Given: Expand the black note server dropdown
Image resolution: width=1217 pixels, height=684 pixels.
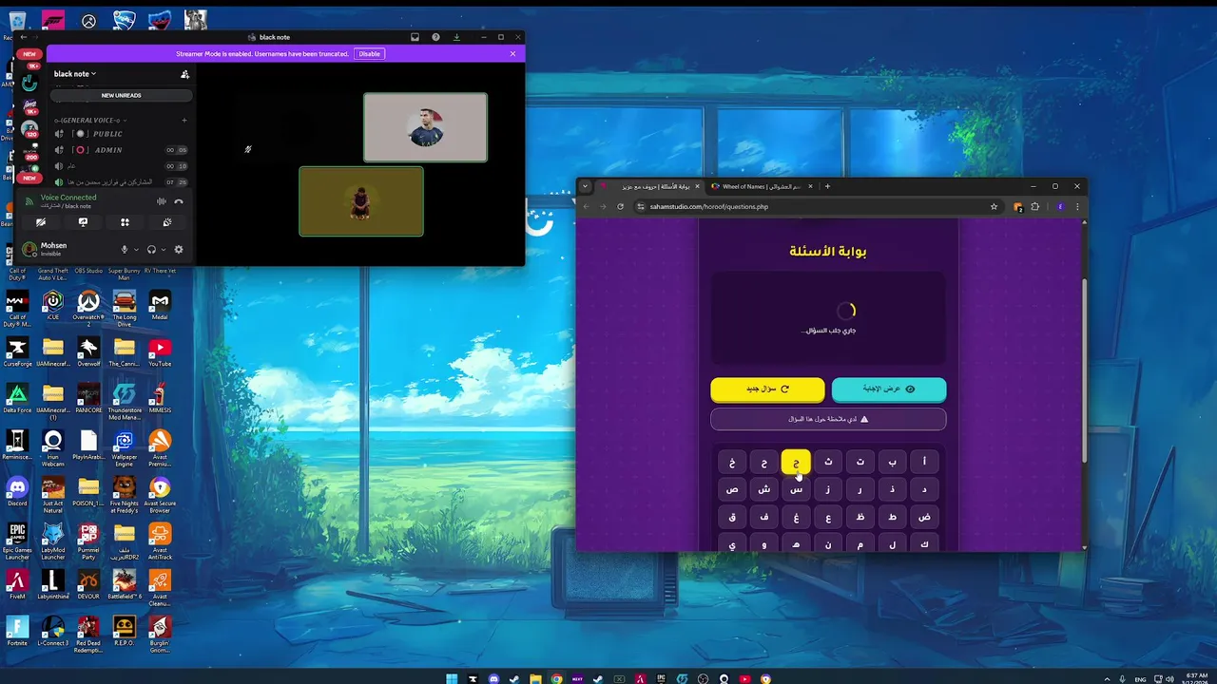Looking at the screenshot, I should click(x=75, y=74).
